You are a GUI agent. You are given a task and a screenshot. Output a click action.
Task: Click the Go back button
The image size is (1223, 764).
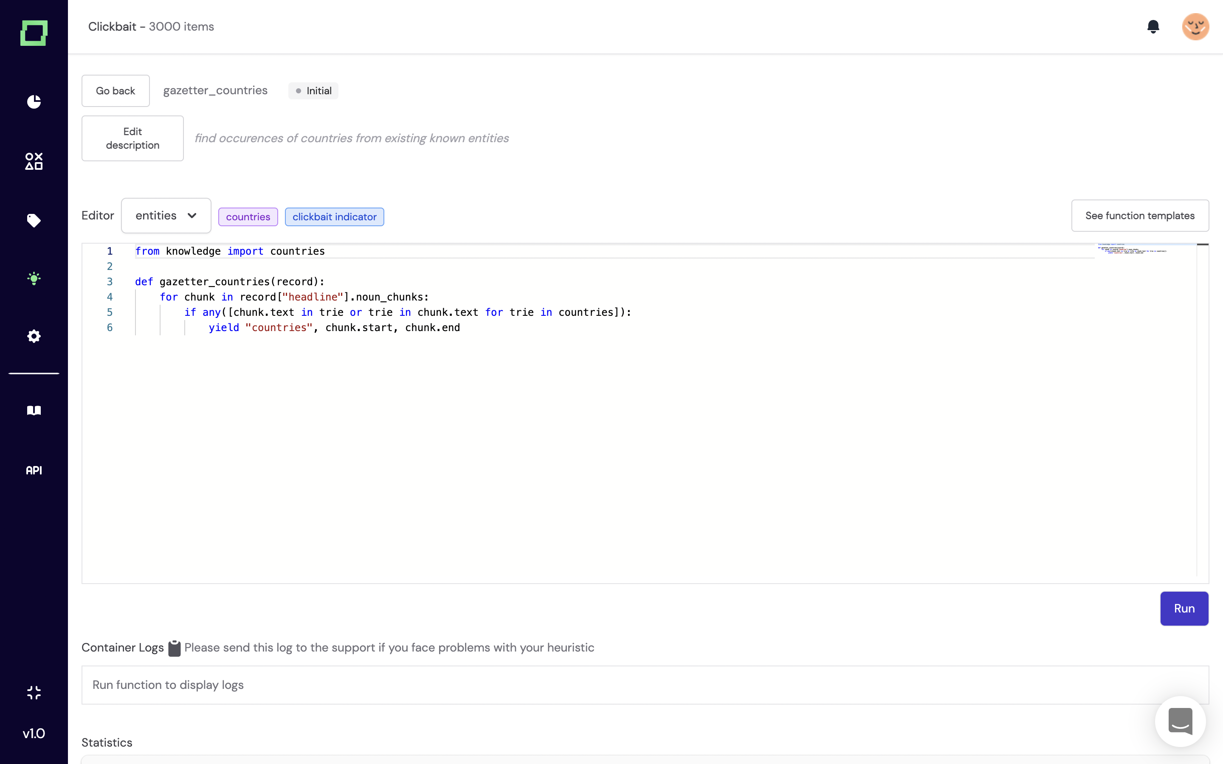(115, 91)
